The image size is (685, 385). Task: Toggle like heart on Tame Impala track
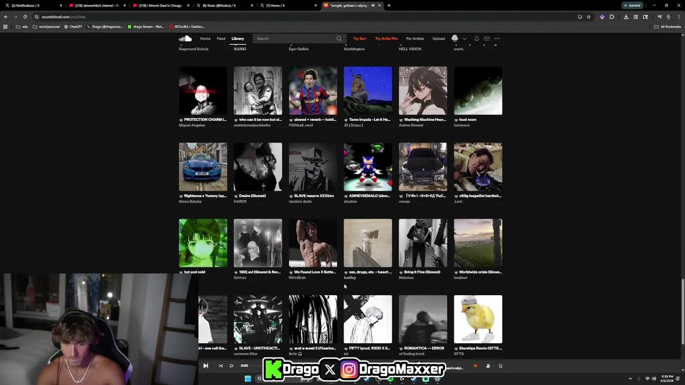346,120
